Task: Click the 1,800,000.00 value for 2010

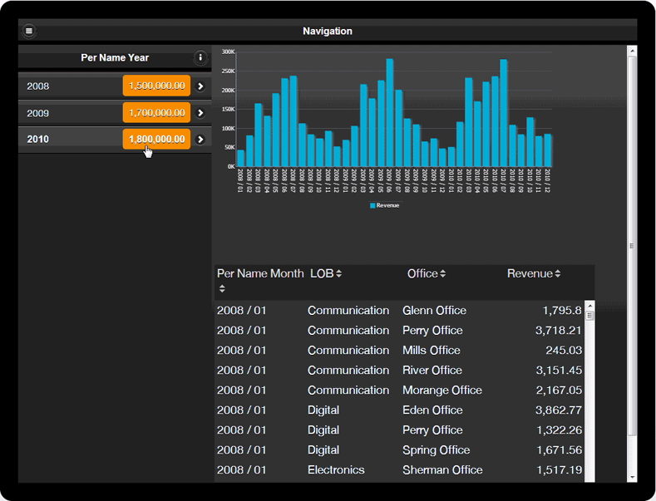Action: click(156, 140)
